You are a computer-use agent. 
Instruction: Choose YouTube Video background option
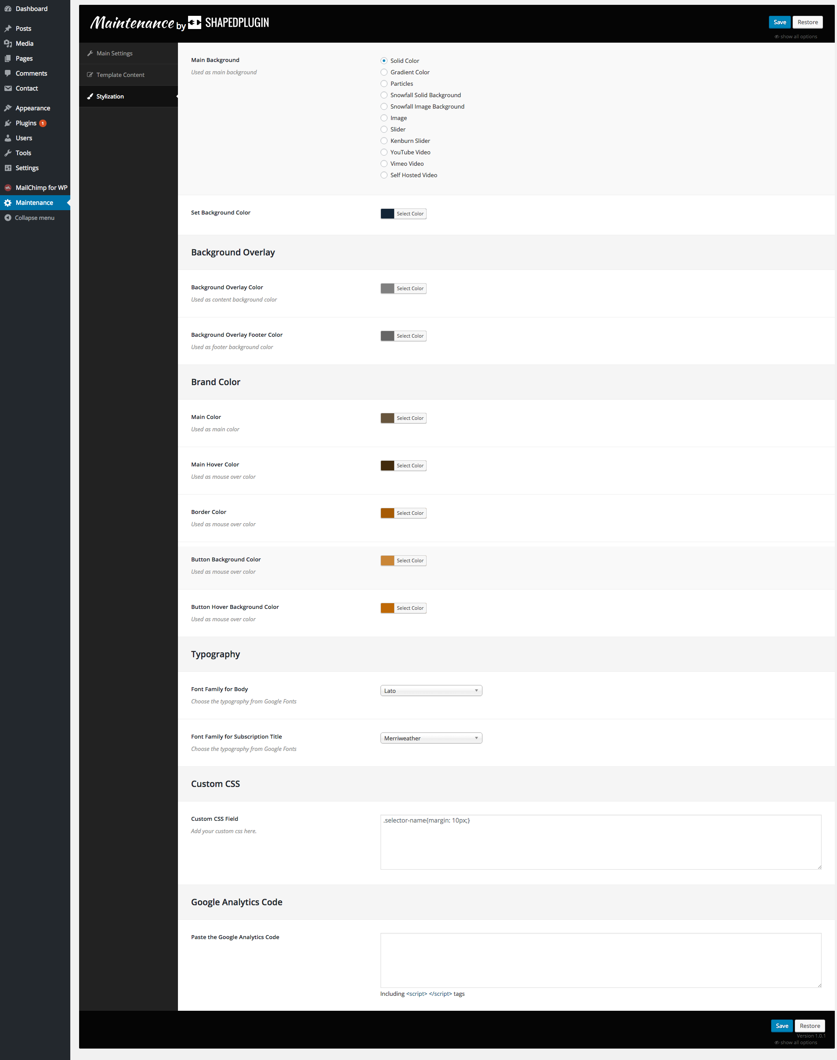(x=384, y=153)
